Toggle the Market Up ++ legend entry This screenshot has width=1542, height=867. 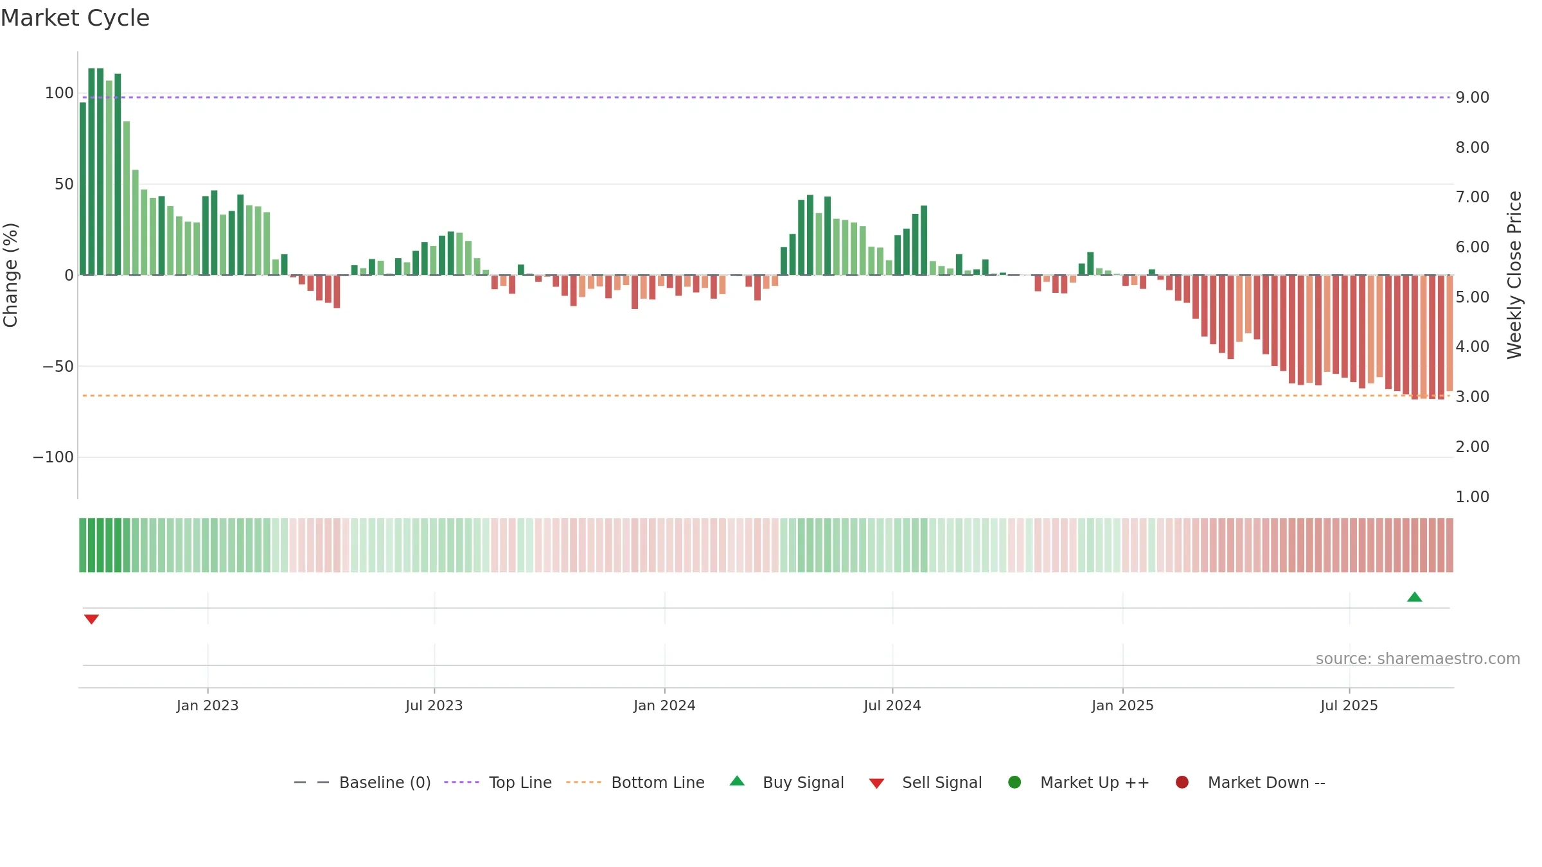(x=1079, y=782)
